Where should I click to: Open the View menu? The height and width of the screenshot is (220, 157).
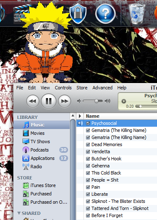point(45,88)
